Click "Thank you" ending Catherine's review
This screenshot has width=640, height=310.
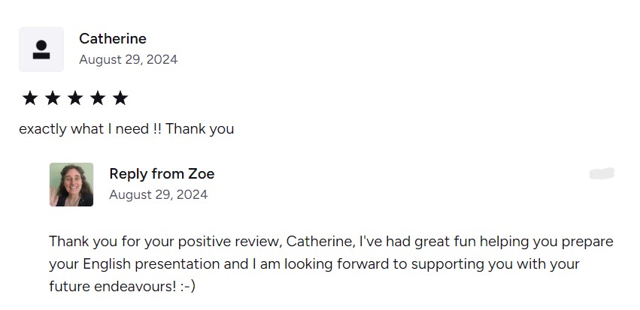click(x=199, y=129)
